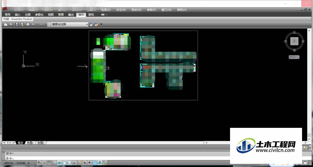
Task: Open the 修改(M) menu
Action: (x=136, y=10)
